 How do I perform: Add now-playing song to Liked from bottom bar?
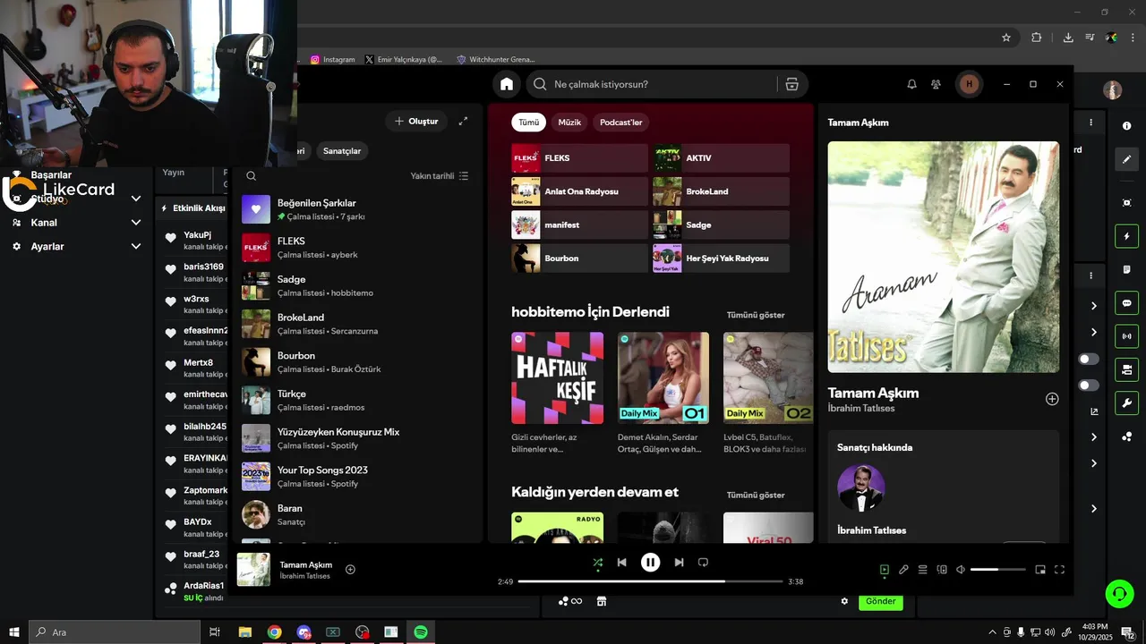(350, 570)
